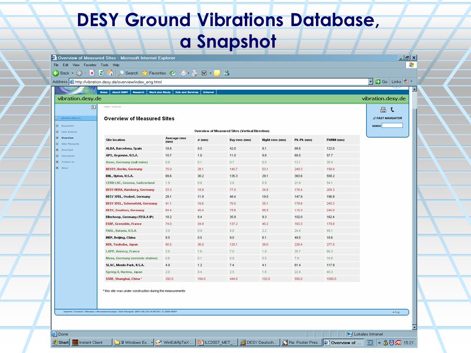Open the Edit menu
The height and width of the screenshot is (353, 471).
65,65
